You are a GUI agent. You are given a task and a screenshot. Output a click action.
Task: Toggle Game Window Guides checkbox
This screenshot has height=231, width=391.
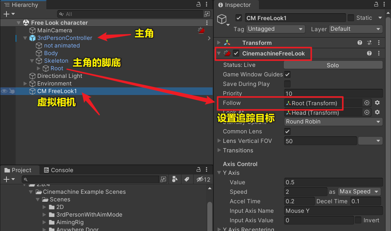(x=287, y=74)
